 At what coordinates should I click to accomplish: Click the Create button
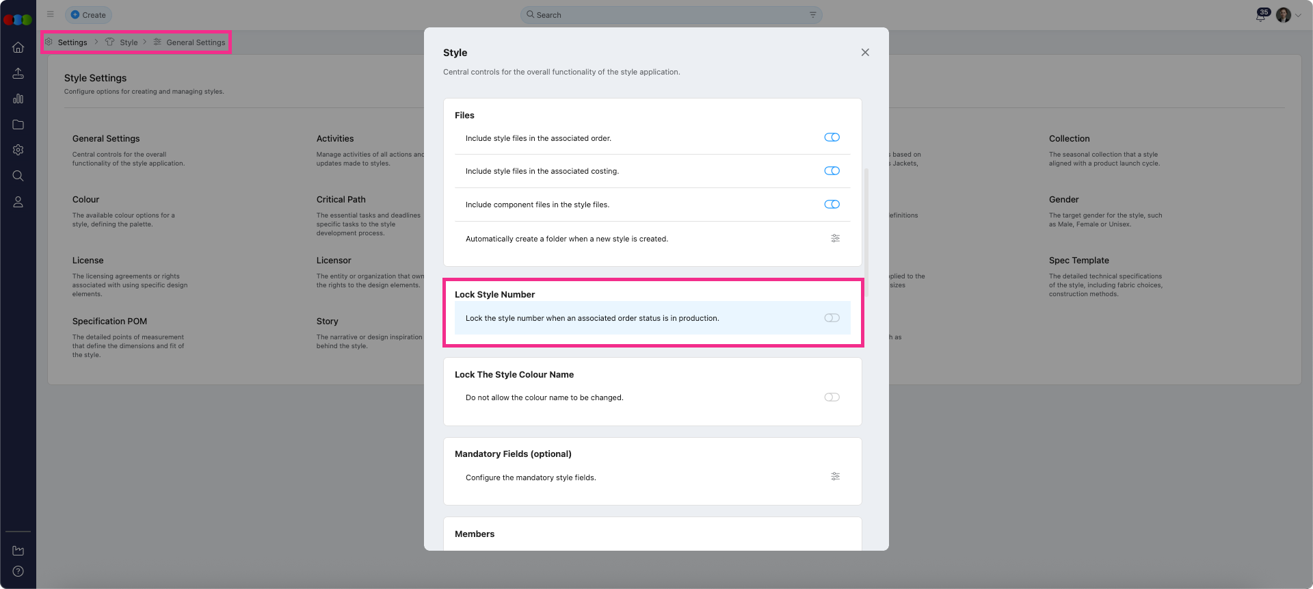coord(88,15)
